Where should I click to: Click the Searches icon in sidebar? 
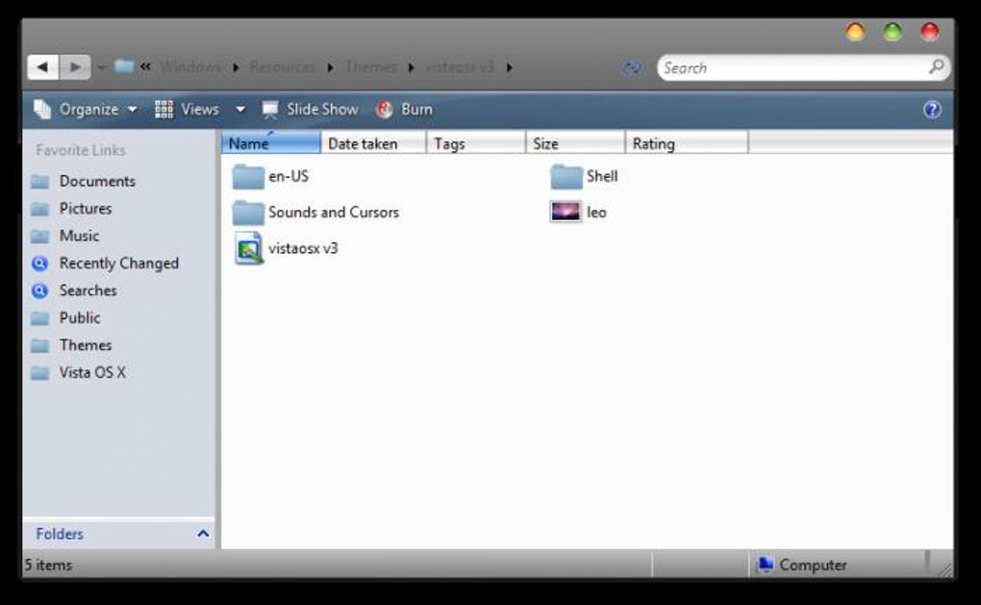[40, 290]
